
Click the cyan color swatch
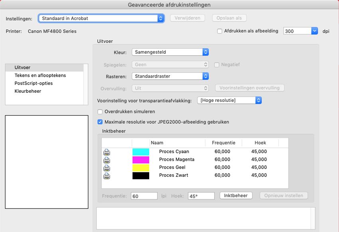141,152
